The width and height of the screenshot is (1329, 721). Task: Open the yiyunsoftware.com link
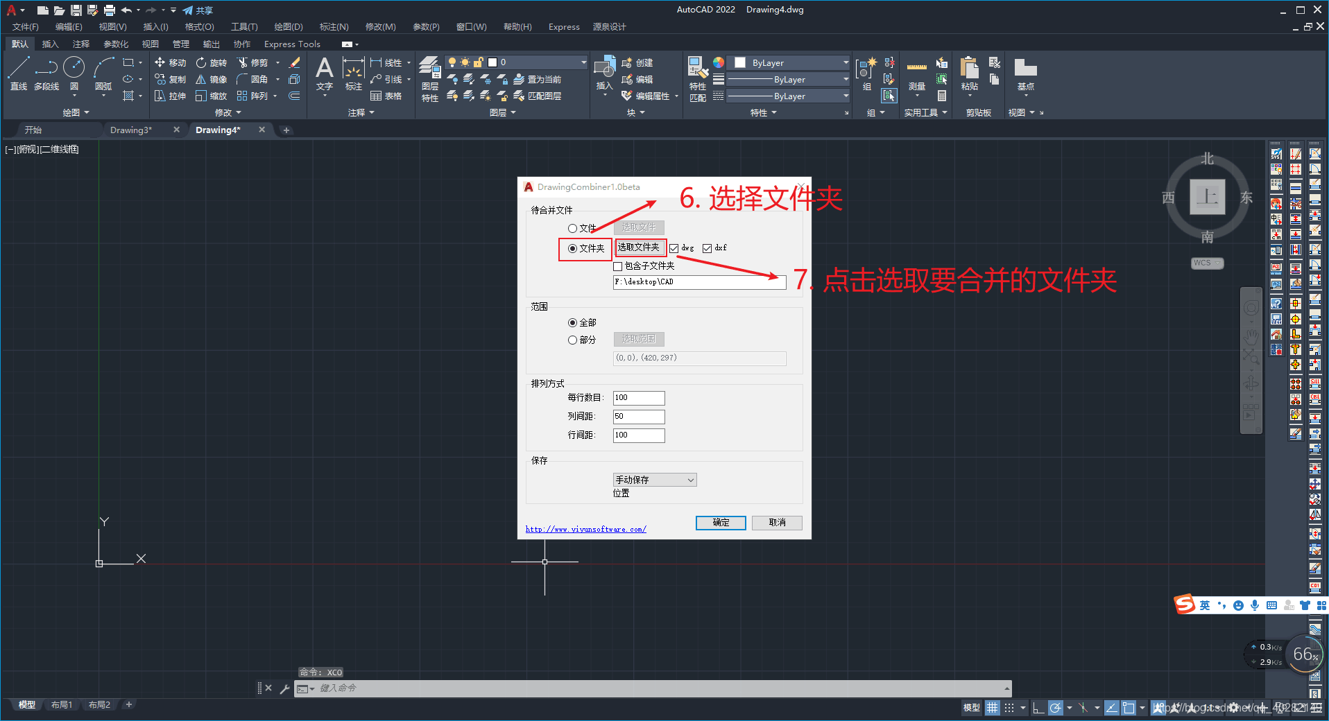click(x=585, y=530)
